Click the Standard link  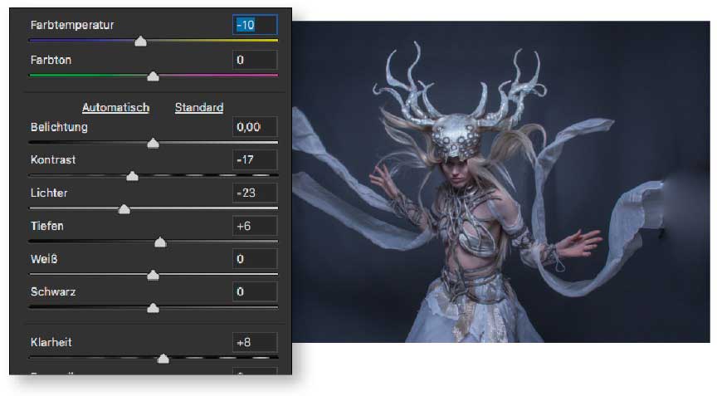coord(199,107)
